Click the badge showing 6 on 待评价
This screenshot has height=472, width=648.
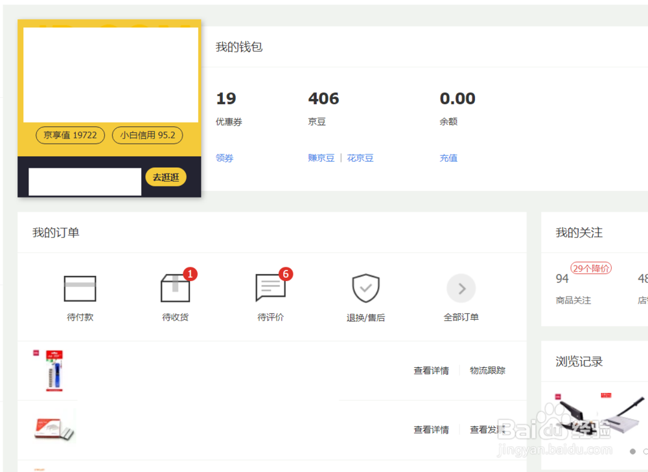(284, 274)
